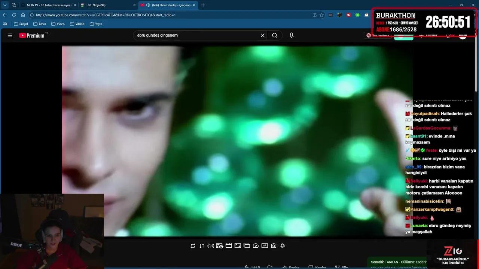Click chat username kaant91
The image size is (479, 269).
(x=419, y=136)
